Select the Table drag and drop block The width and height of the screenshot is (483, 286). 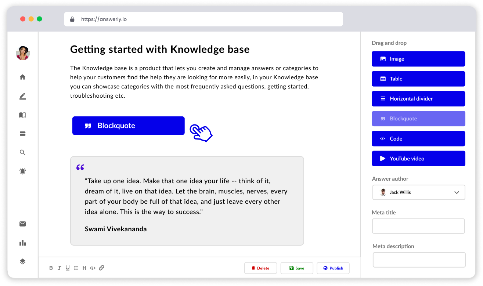coord(418,79)
